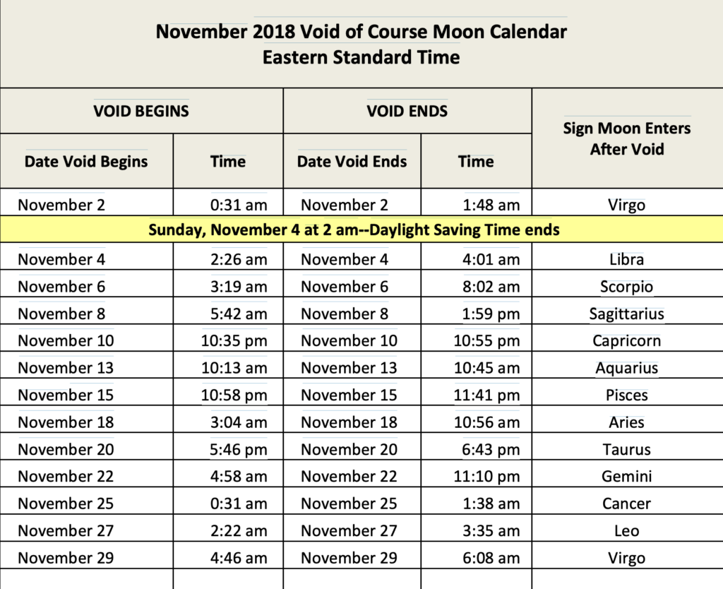Click the Gemini sign cell
The width and height of the screenshot is (723, 589).
(627, 476)
